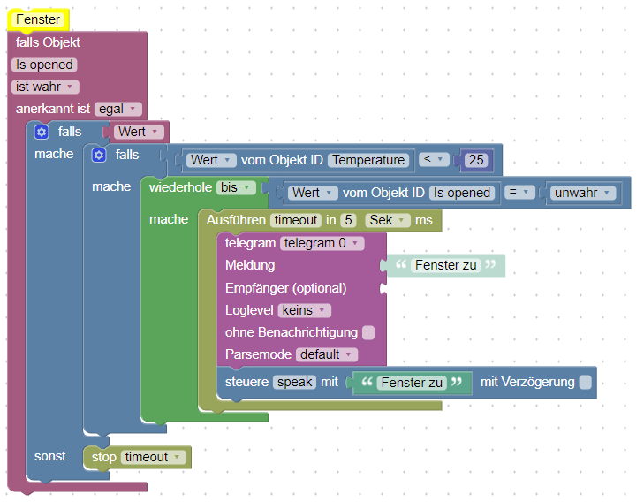Open the 'egal' acknowledged dropdown
Image resolution: width=644 pixels, height=502 pixels.
118,109
